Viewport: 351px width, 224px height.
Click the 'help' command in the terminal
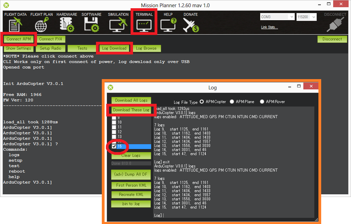14,177
